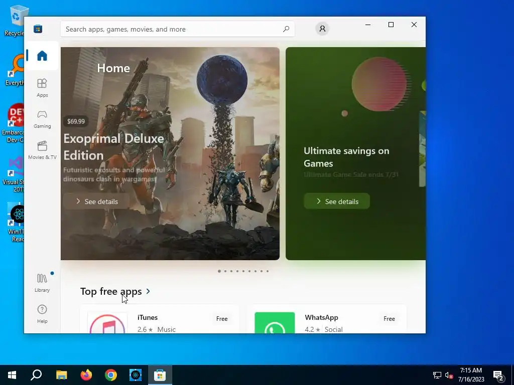
Task: Open Help in the Store sidebar
Action: click(x=42, y=314)
